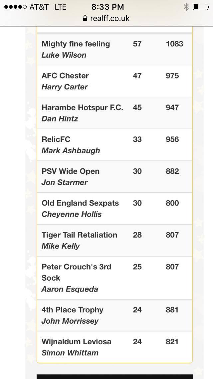Open Wijnaldum Leviosa team entry

[x=114, y=347]
